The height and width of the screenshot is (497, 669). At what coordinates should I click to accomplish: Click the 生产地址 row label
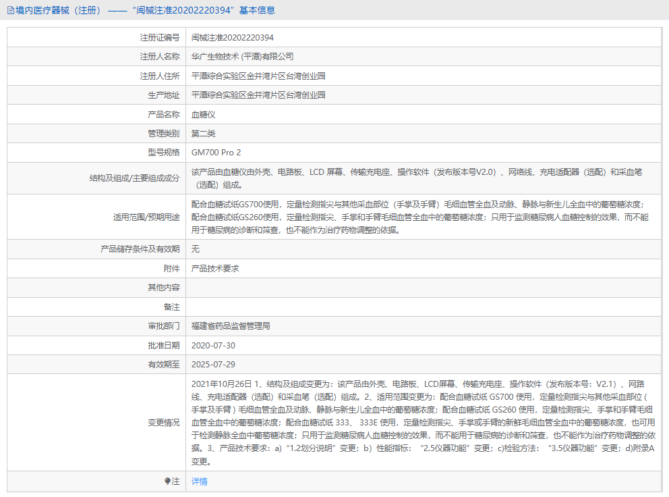(164, 95)
